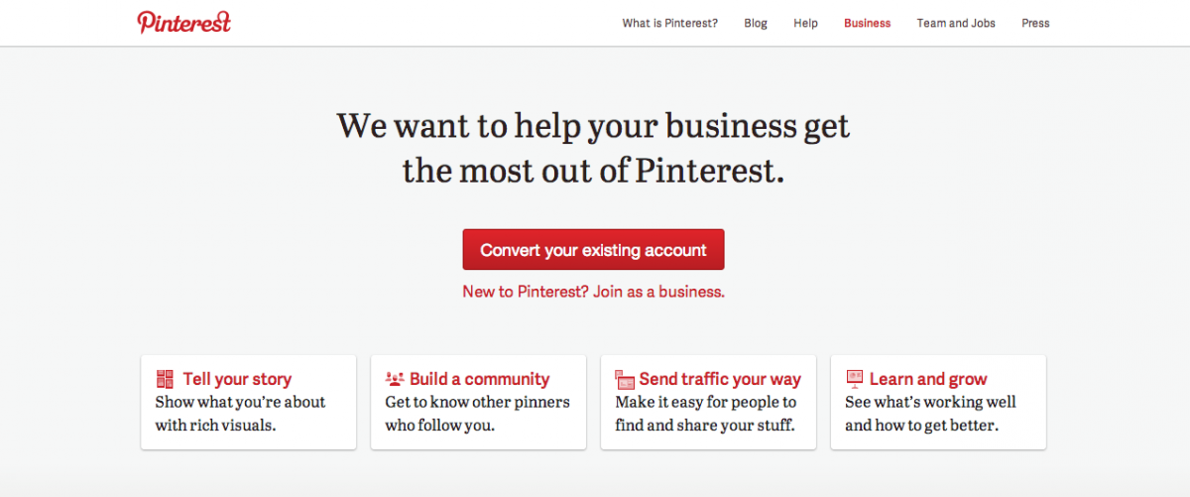Image resolution: width=1190 pixels, height=497 pixels.
Task: Select the Business nav item
Action: coord(867,23)
